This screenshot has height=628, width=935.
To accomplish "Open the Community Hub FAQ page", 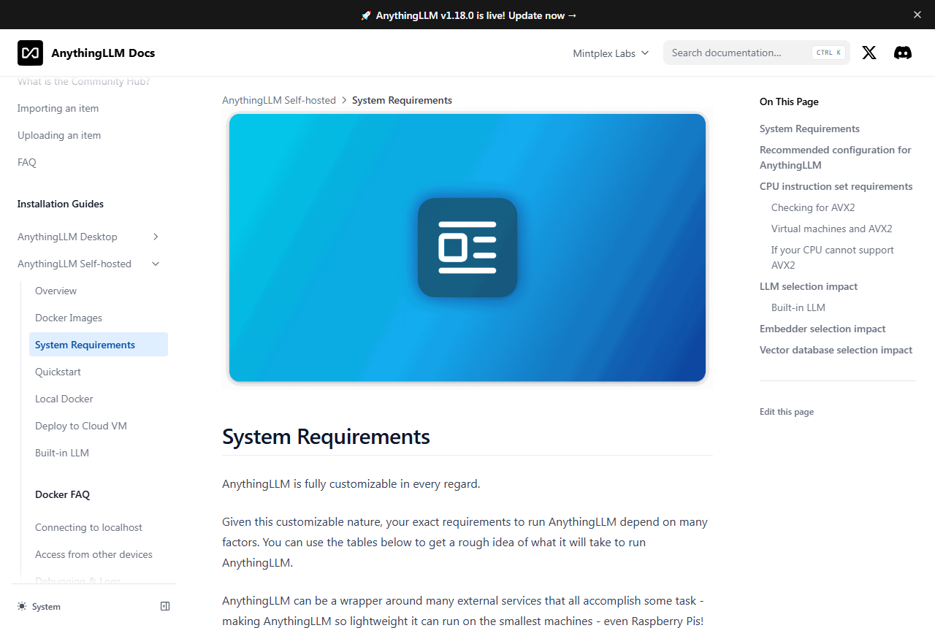I will (x=27, y=162).
